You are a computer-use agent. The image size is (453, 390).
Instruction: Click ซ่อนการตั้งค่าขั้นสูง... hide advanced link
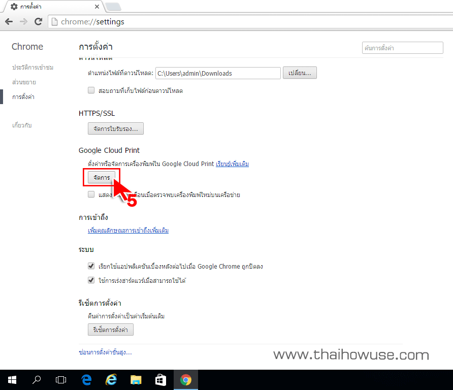[105, 352]
